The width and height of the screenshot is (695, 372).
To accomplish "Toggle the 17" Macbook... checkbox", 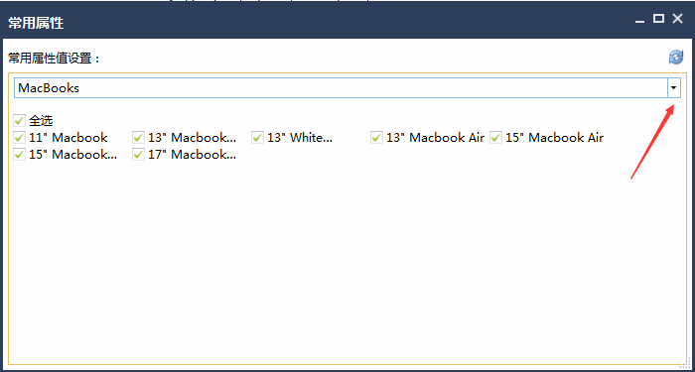I will [138, 155].
